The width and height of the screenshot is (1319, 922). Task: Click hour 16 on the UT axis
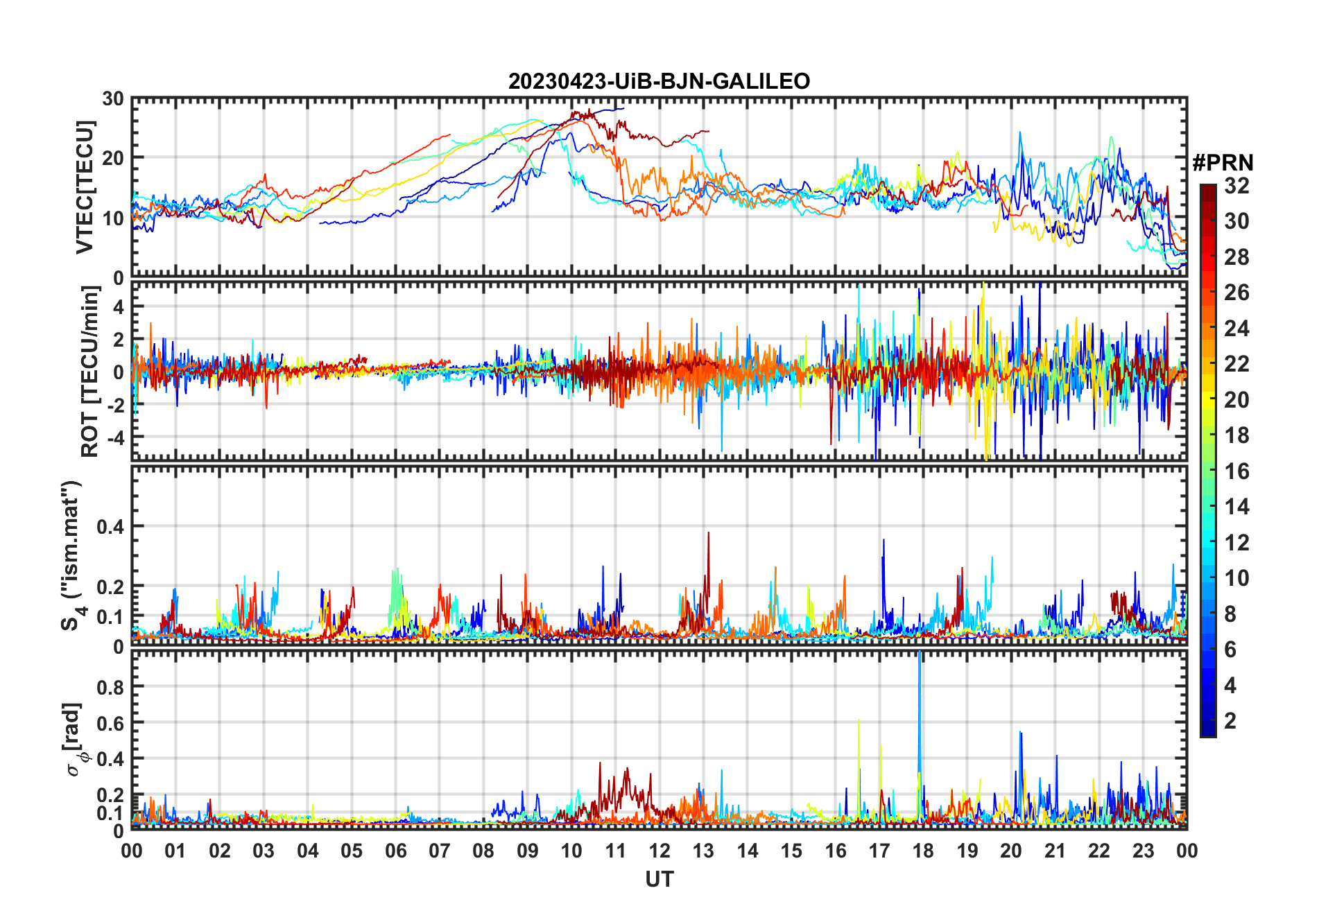pos(835,851)
